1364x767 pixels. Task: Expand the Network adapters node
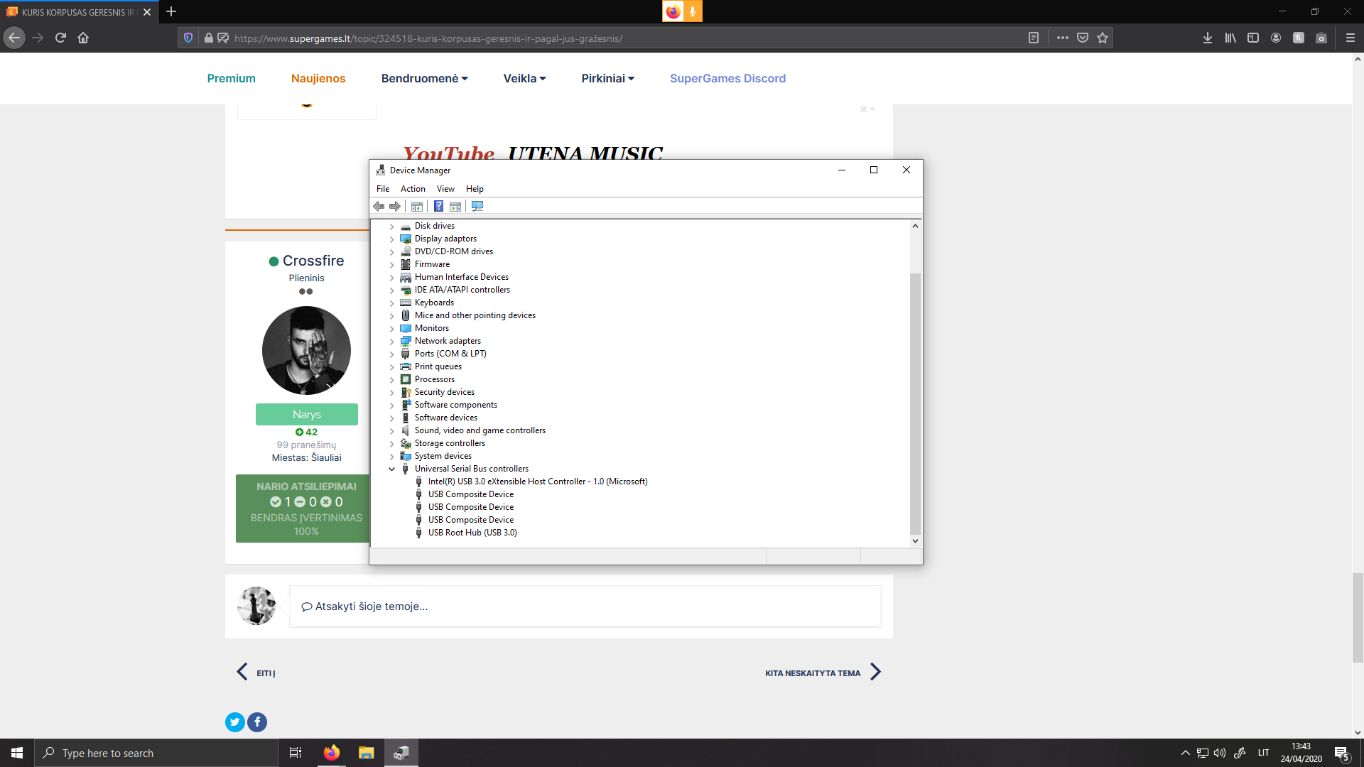pyautogui.click(x=391, y=342)
